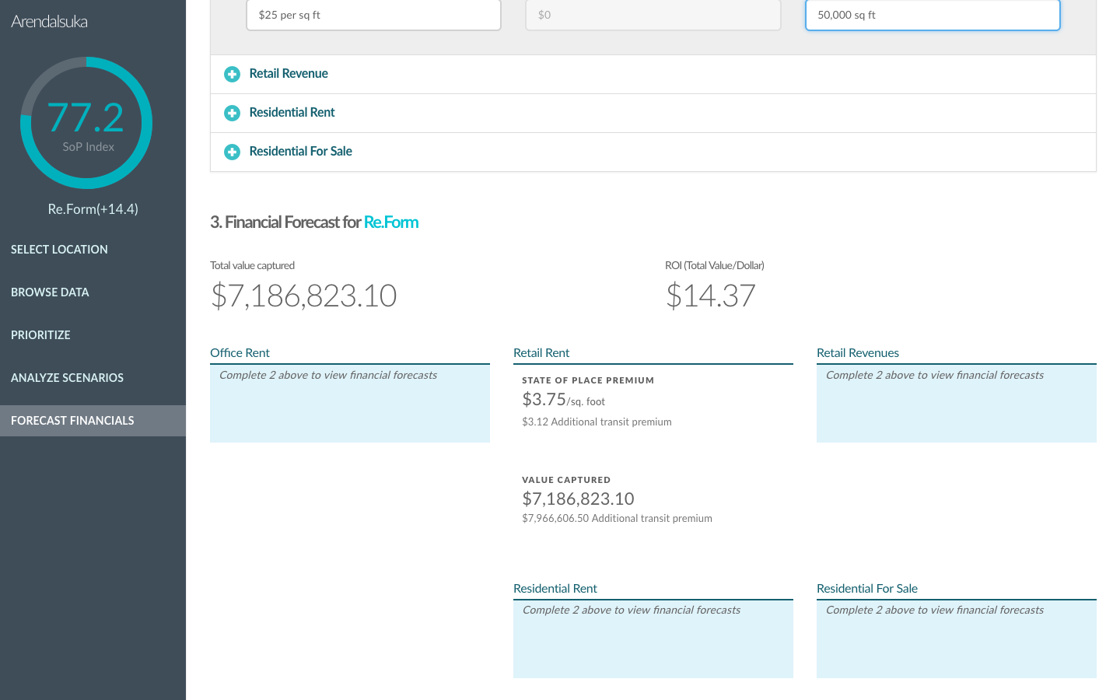
Task: Click the State of Place Premium label
Action: click(x=588, y=381)
